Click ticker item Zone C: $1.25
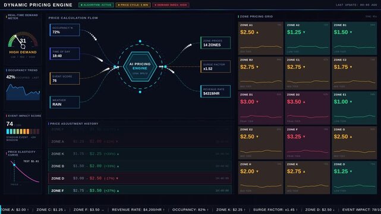Image resolution: width=381 pixels, height=214 pixels. 51,210
